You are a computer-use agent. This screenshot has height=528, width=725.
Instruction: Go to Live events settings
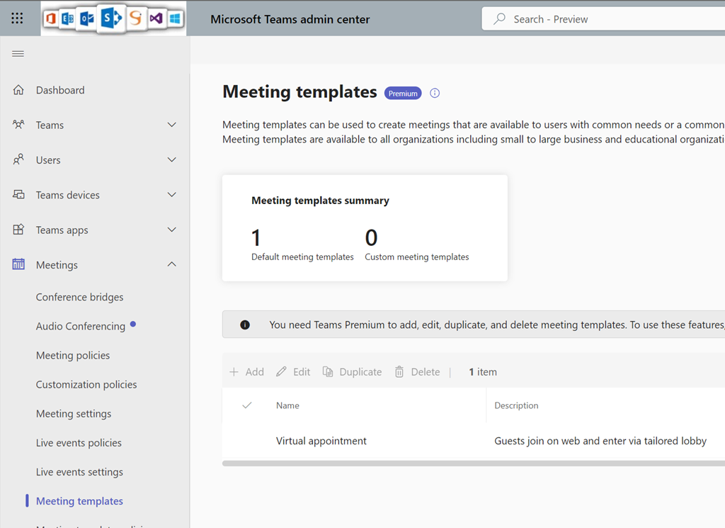pos(79,472)
